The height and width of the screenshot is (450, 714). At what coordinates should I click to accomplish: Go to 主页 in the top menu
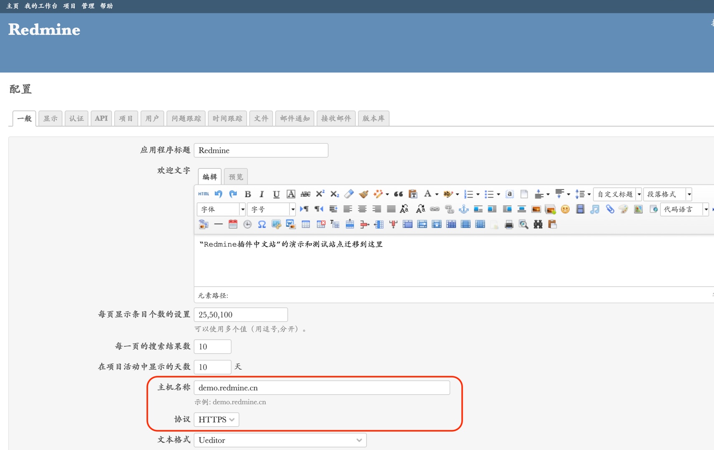13,6
